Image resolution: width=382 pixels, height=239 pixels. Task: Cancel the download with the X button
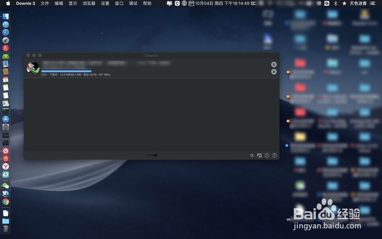274,72
